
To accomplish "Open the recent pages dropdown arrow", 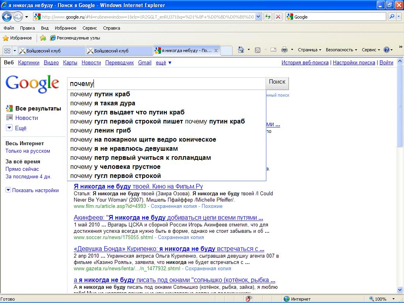I will pos(26,17).
